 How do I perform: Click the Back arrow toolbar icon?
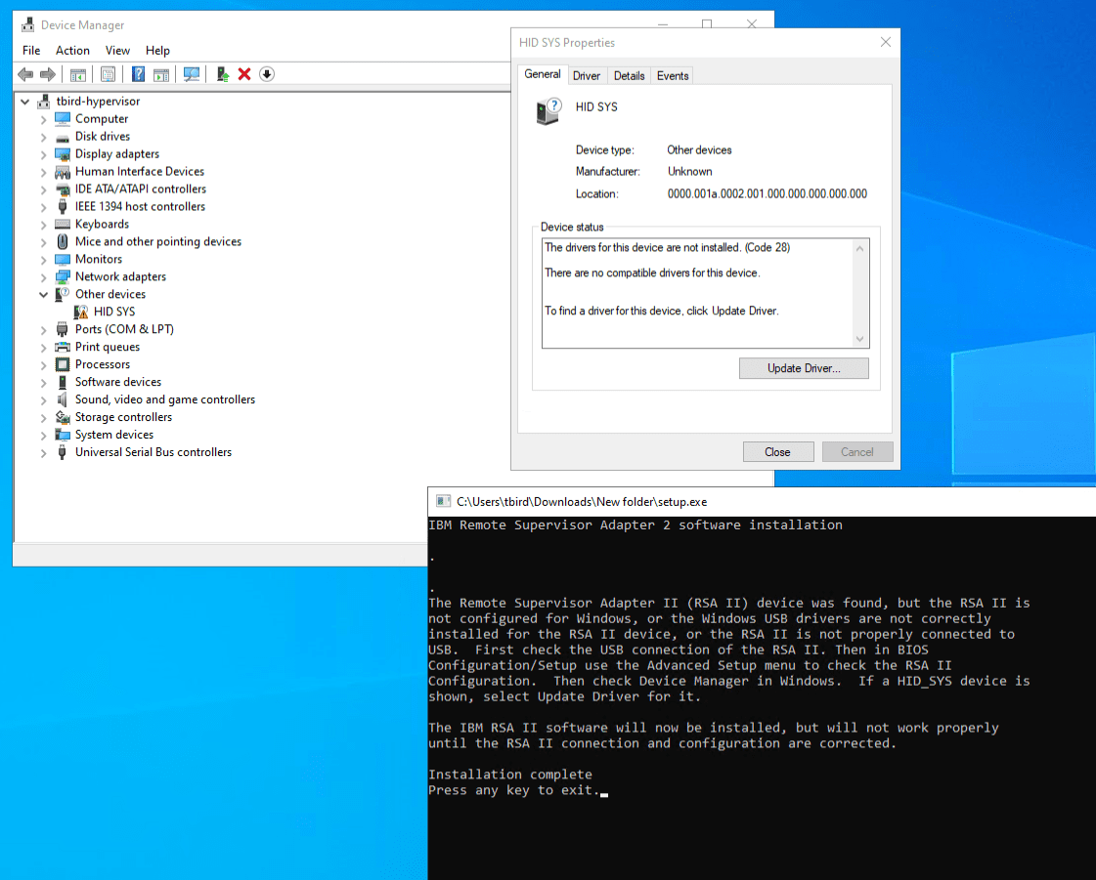pyautogui.click(x=25, y=74)
